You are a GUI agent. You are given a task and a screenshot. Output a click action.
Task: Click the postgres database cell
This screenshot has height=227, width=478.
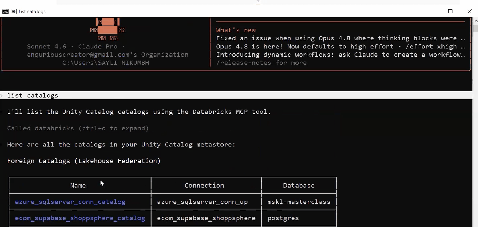[283, 218]
